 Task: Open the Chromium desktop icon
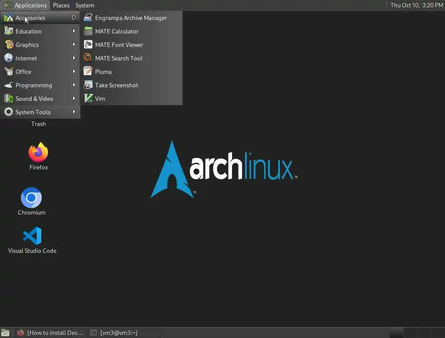pos(31,197)
